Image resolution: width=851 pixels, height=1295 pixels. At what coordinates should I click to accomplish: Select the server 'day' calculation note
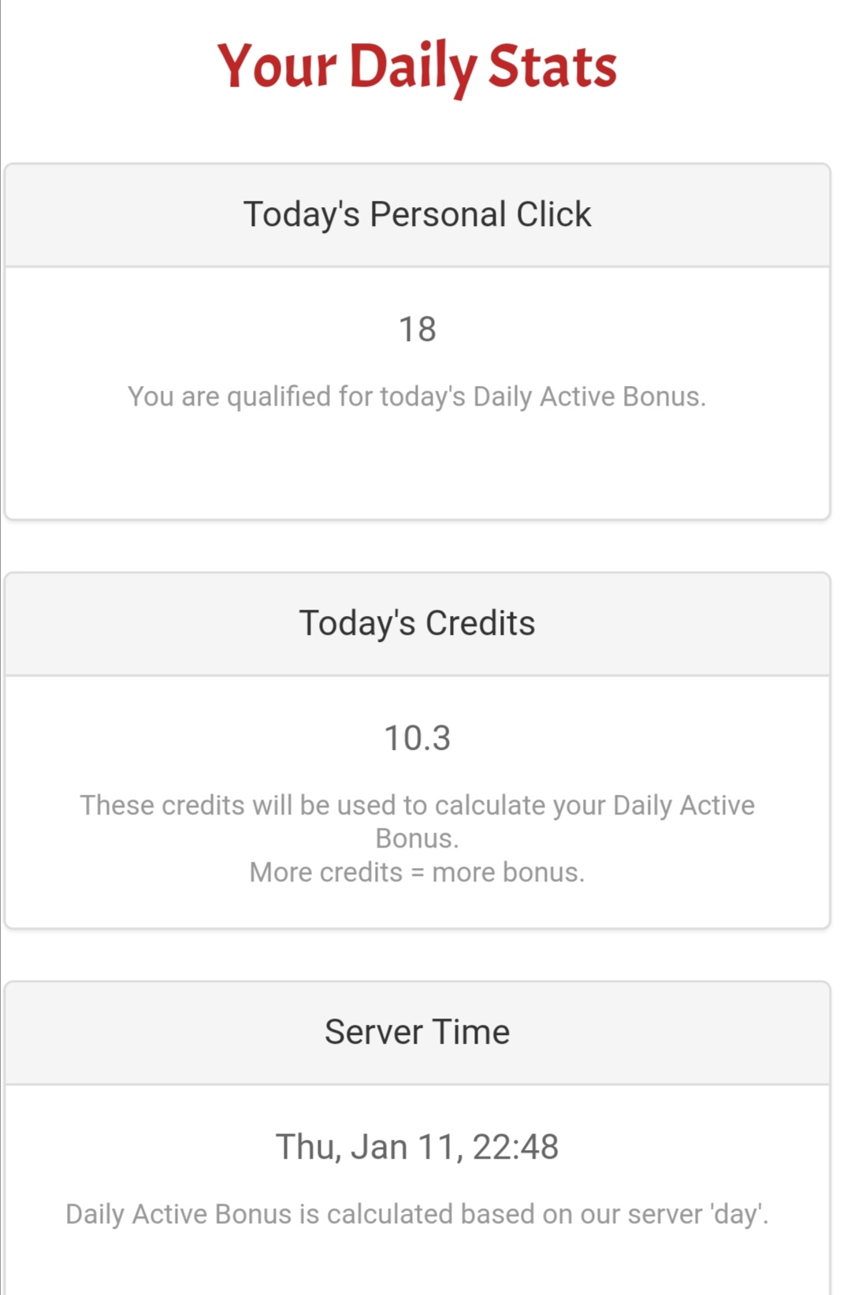pos(417,1214)
